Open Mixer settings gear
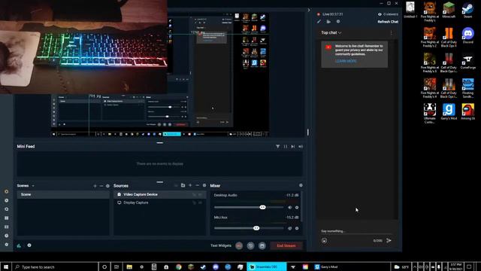The image size is (481, 271). pyautogui.click(x=301, y=186)
